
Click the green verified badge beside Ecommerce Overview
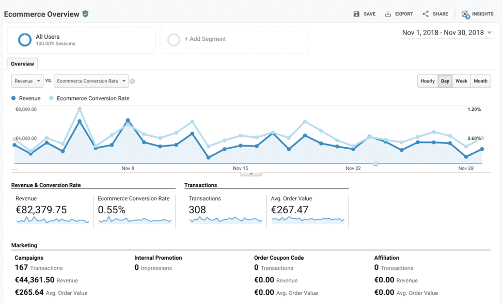(x=85, y=14)
